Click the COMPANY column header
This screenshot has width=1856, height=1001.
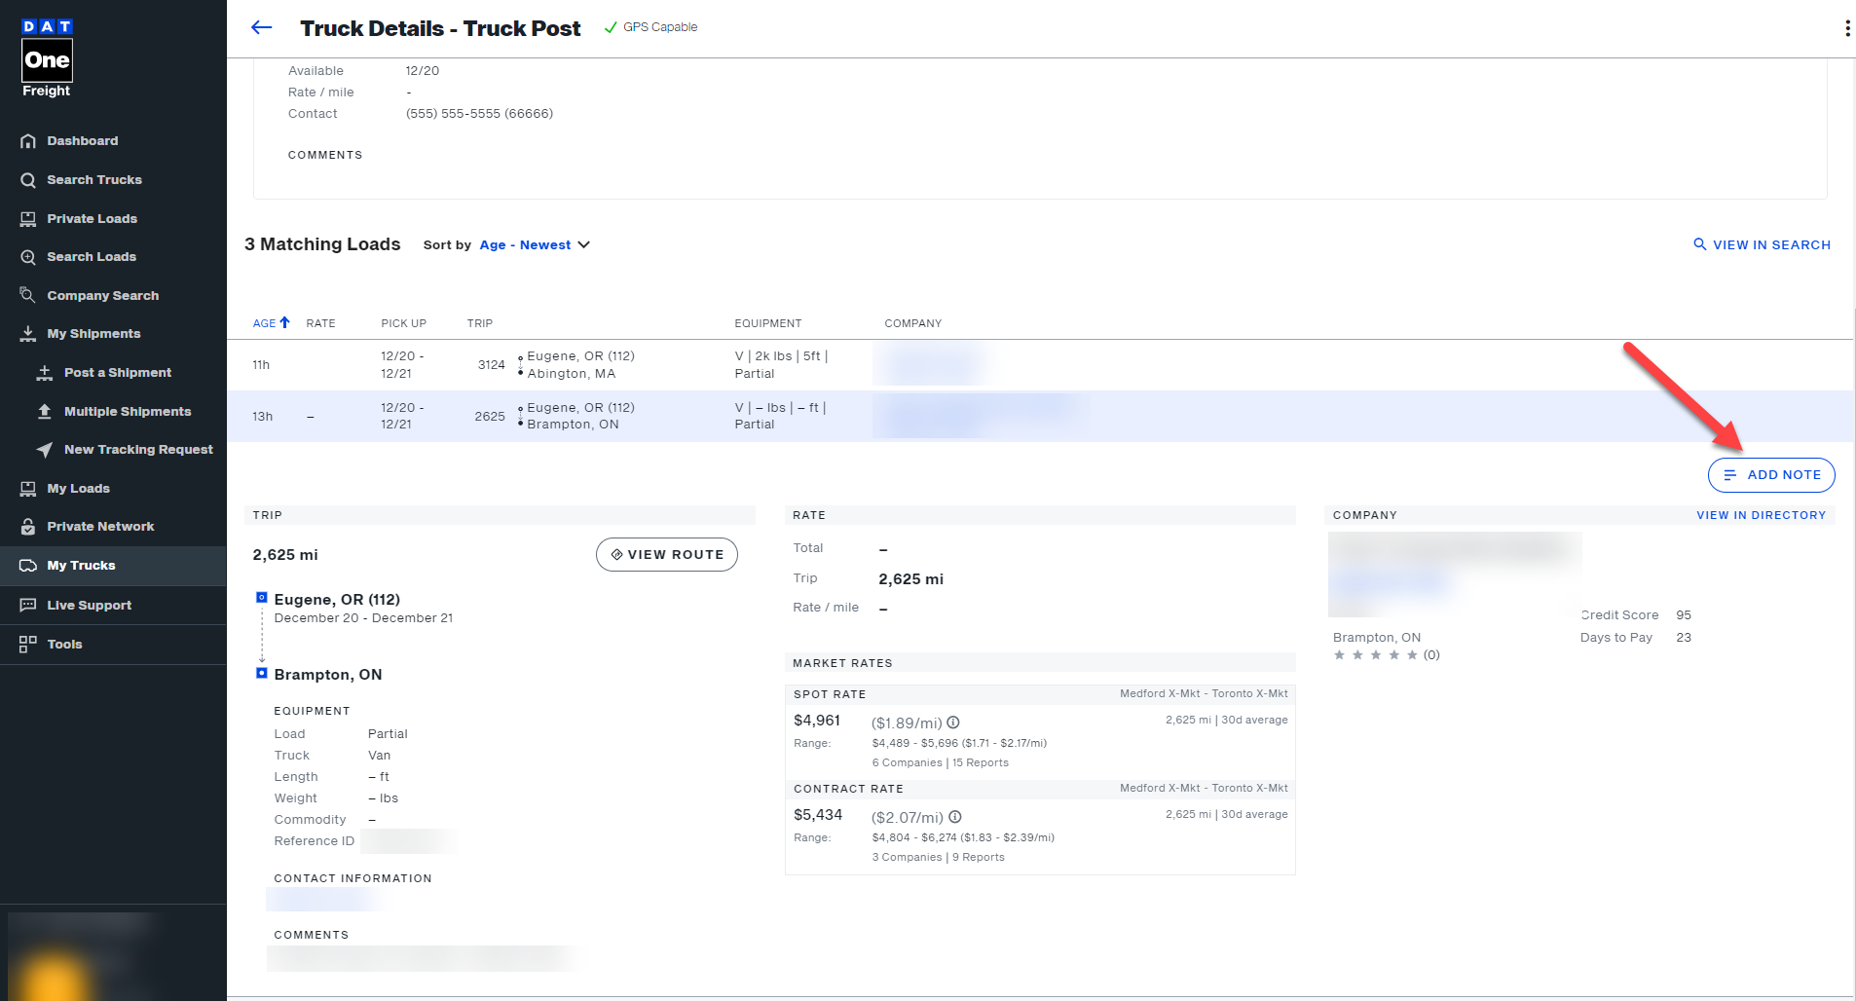912,323
